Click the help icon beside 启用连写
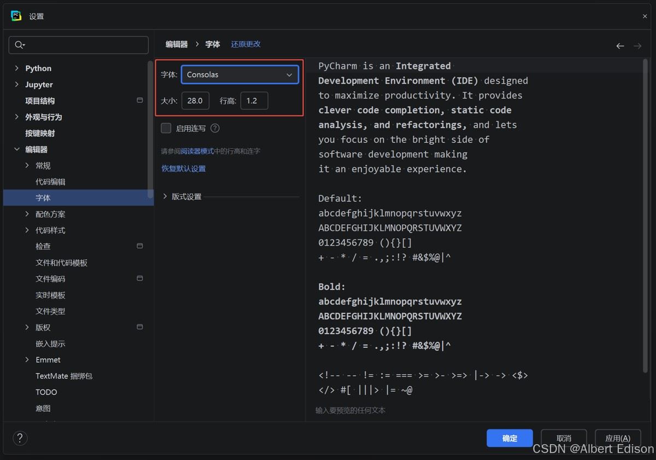Image resolution: width=656 pixels, height=460 pixels. [x=215, y=128]
